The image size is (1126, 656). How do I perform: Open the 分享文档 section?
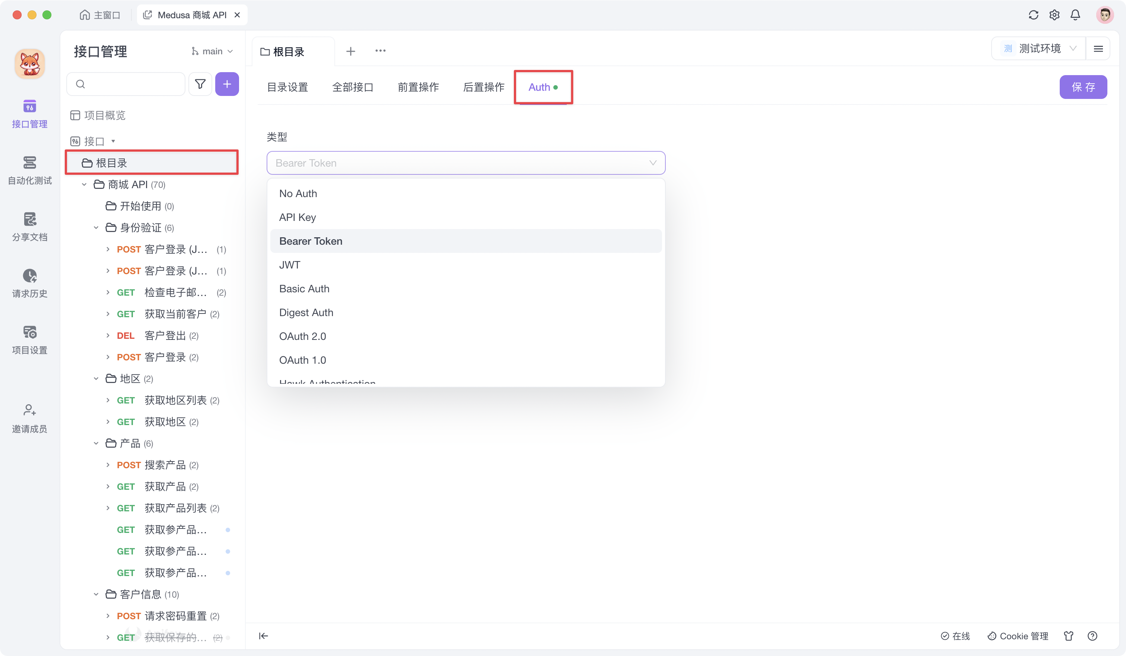[x=29, y=227]
